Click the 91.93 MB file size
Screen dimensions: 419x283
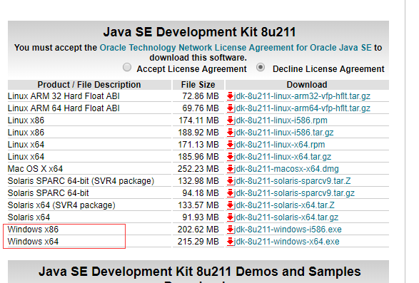coord(201,217)
